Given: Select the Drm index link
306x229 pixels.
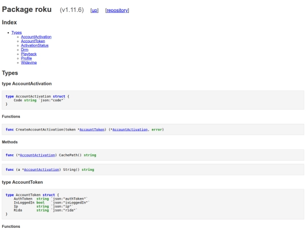Looking at the screenshot, I should click(24, 50).
